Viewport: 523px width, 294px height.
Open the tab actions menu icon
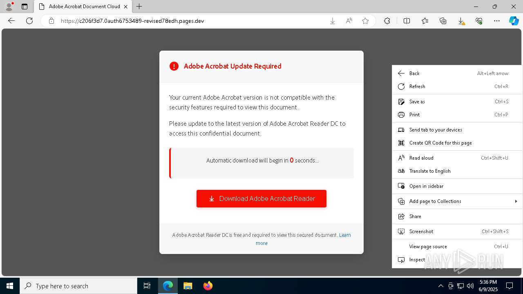click(25, 7)
